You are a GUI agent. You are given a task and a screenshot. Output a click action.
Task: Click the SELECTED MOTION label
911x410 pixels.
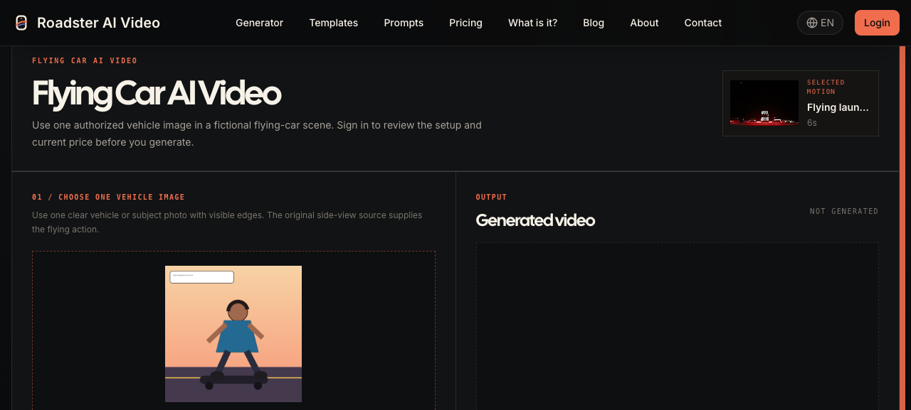(x=826, y=87)
